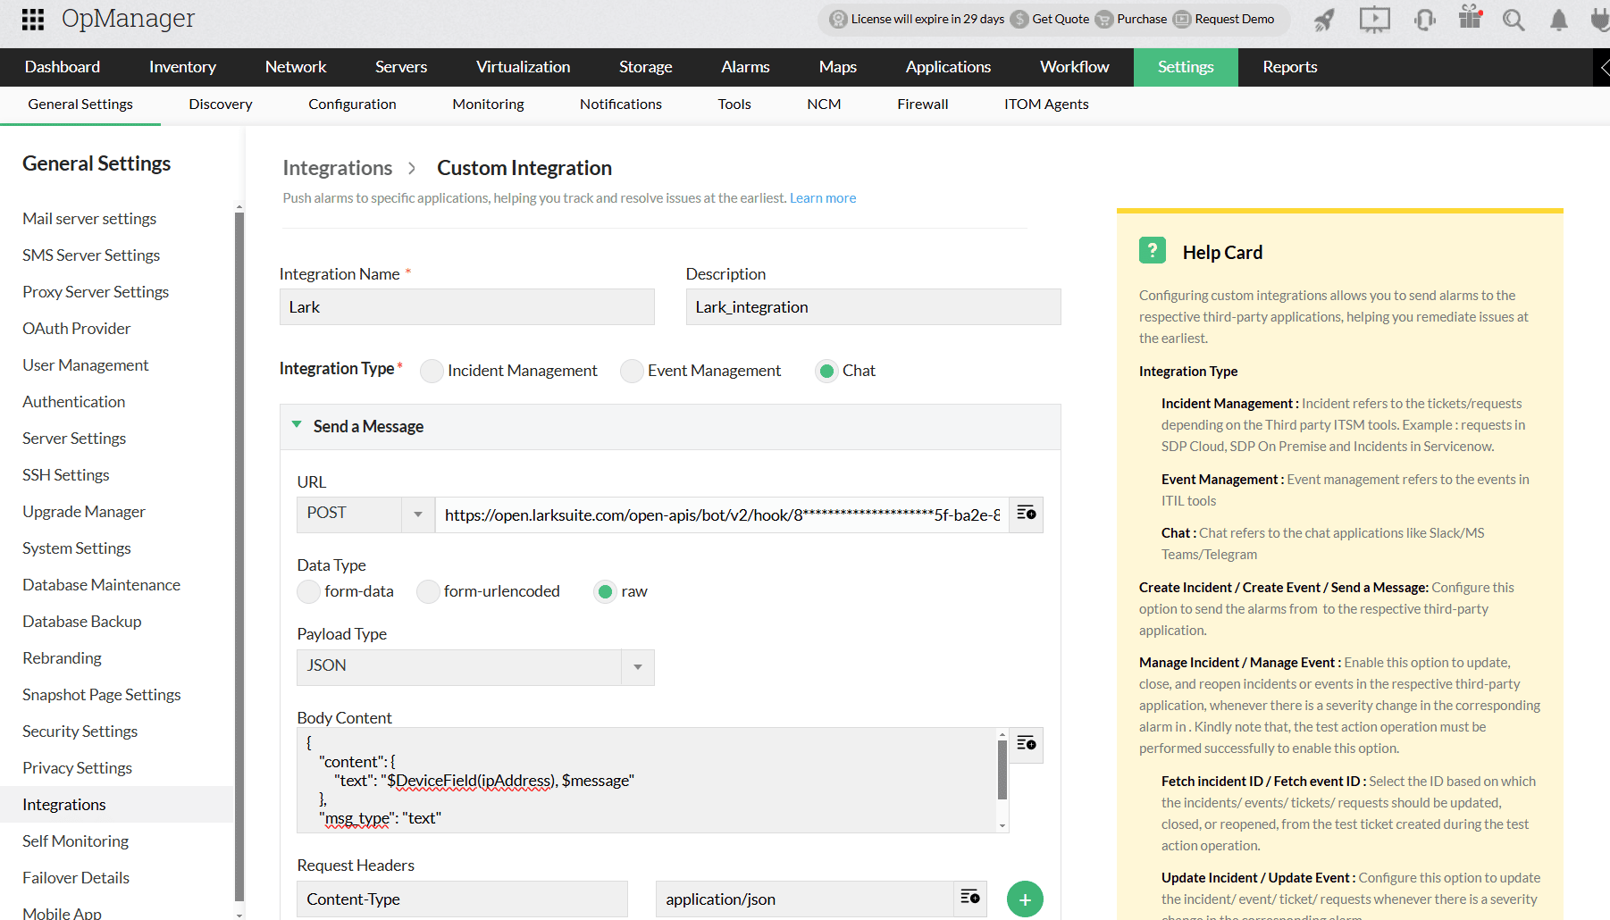Add a request header with green plus button

pyautogui.click(x=1025, y=899)
